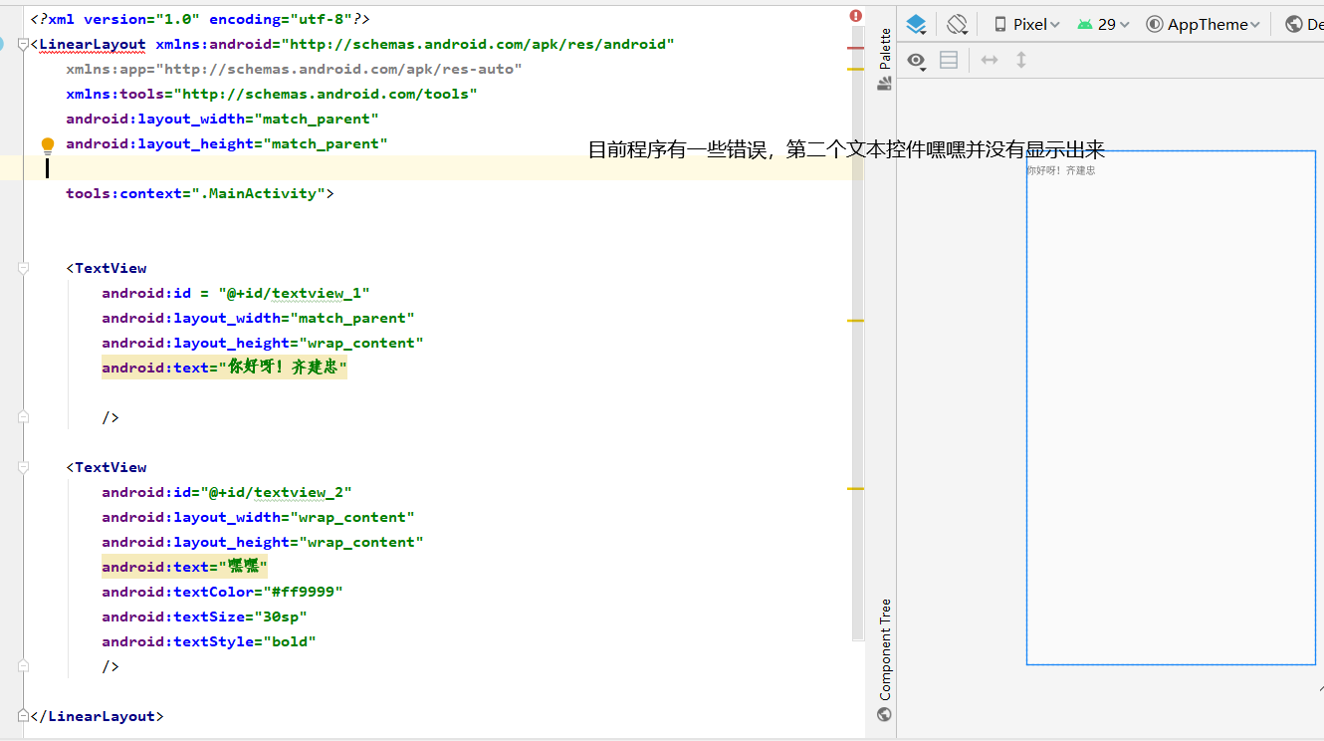Click the xmlns:tools attribute line
This screenshot has width=1324, height=741.
272,94
